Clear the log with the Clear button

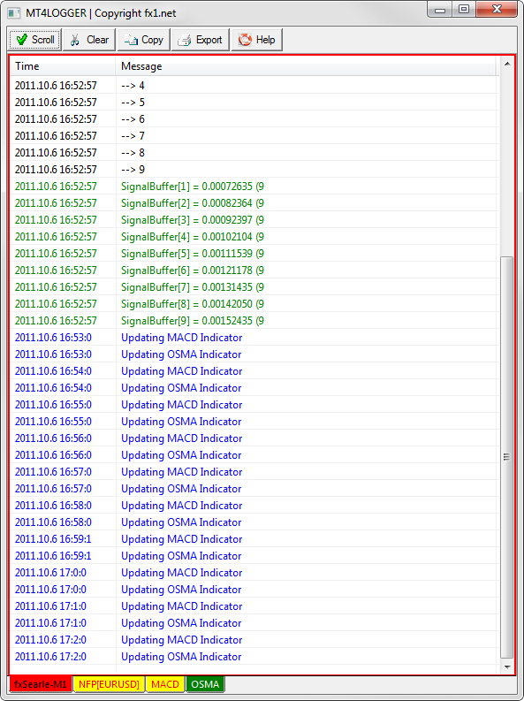click(89, 40)
